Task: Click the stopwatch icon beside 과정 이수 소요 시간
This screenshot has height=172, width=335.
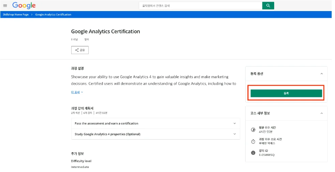Action: (253, 141)
